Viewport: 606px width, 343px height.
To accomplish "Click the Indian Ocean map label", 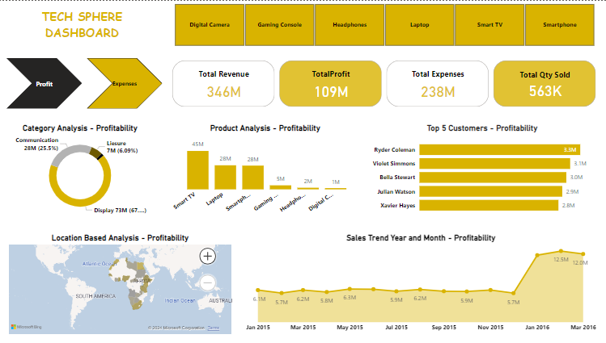I will 180,300.
